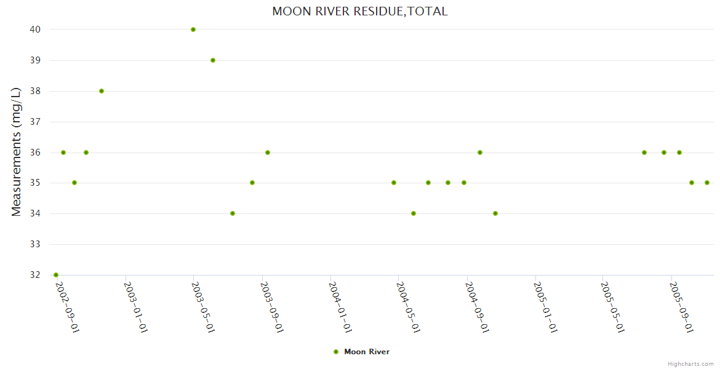The width and height of the screenshot is (720, 369).
Task: Toggle the Moon River legend series
Action: click(366, 352)
